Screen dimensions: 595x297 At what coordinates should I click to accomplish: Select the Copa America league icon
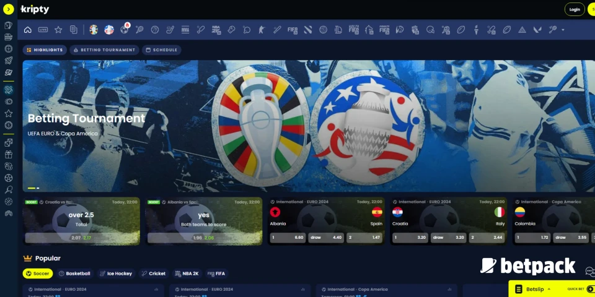[109, 29]
